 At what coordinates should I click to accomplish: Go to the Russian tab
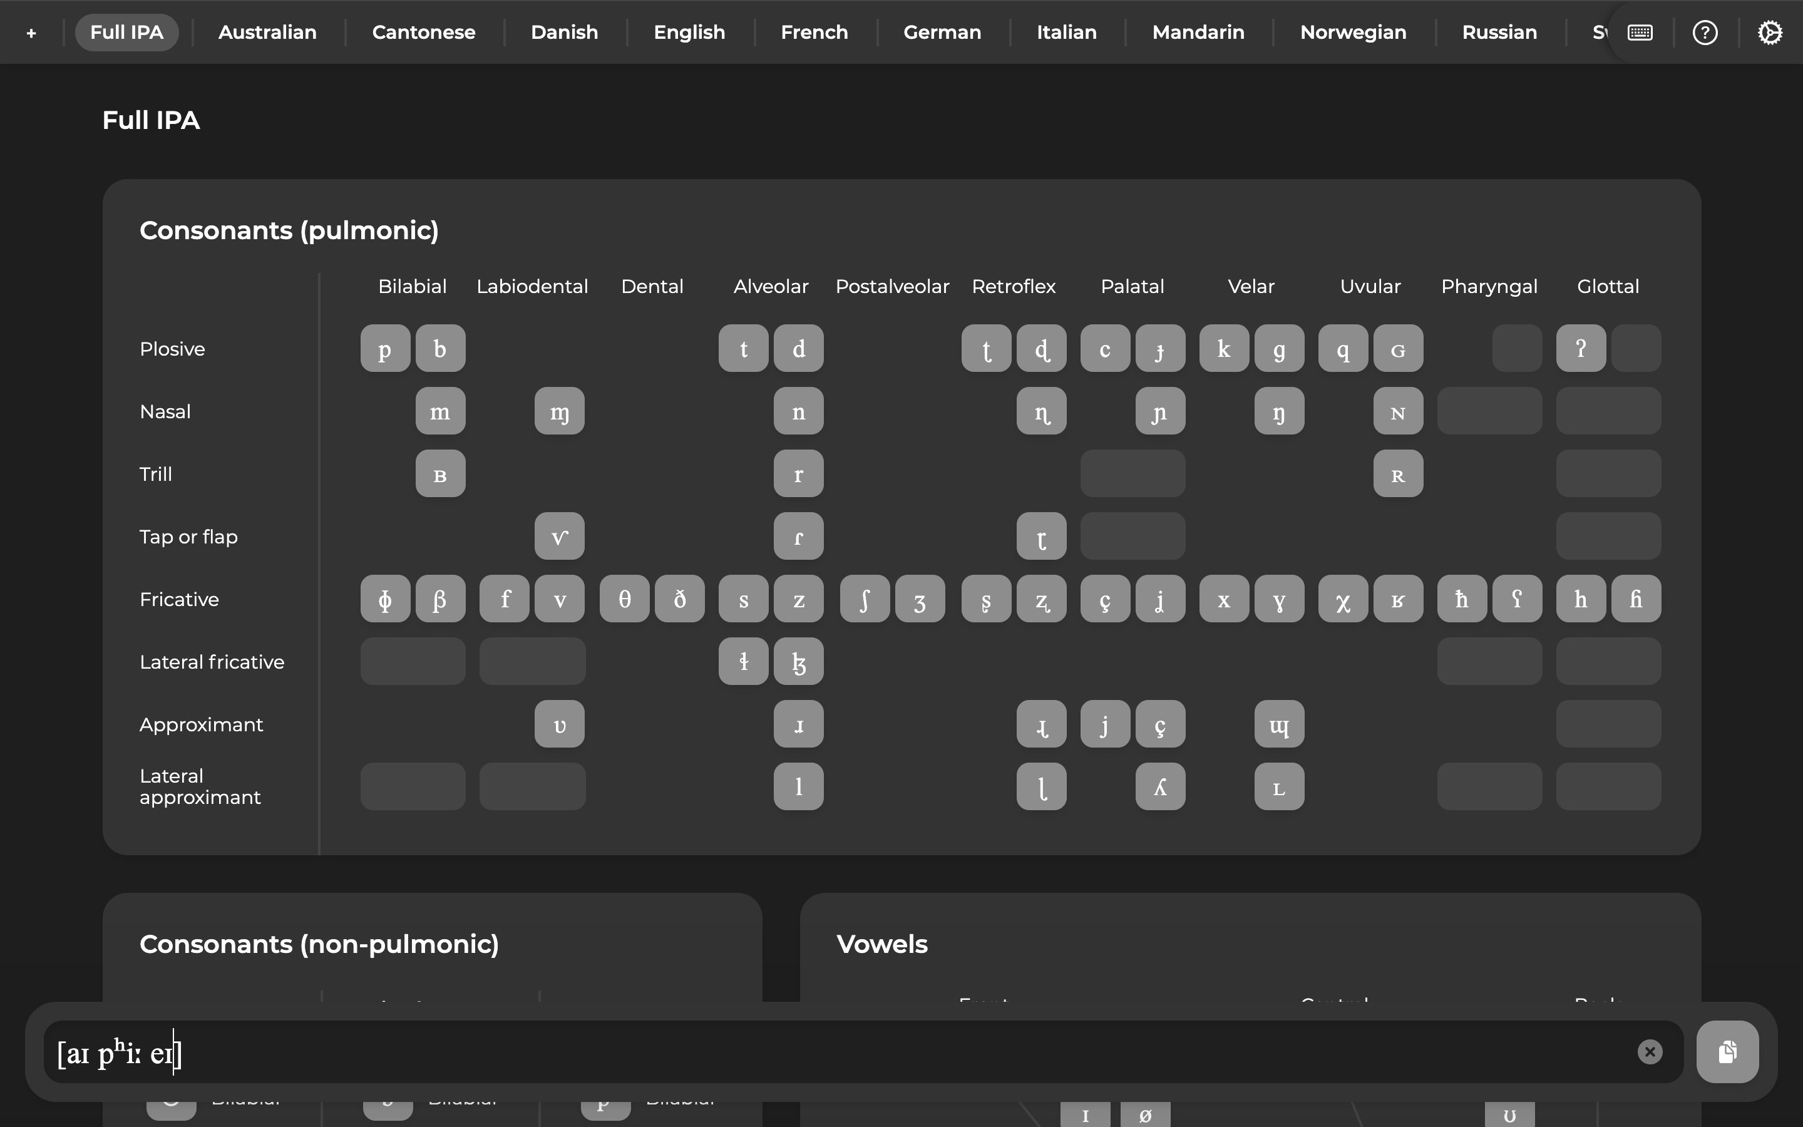click(x=1499, y=33)
